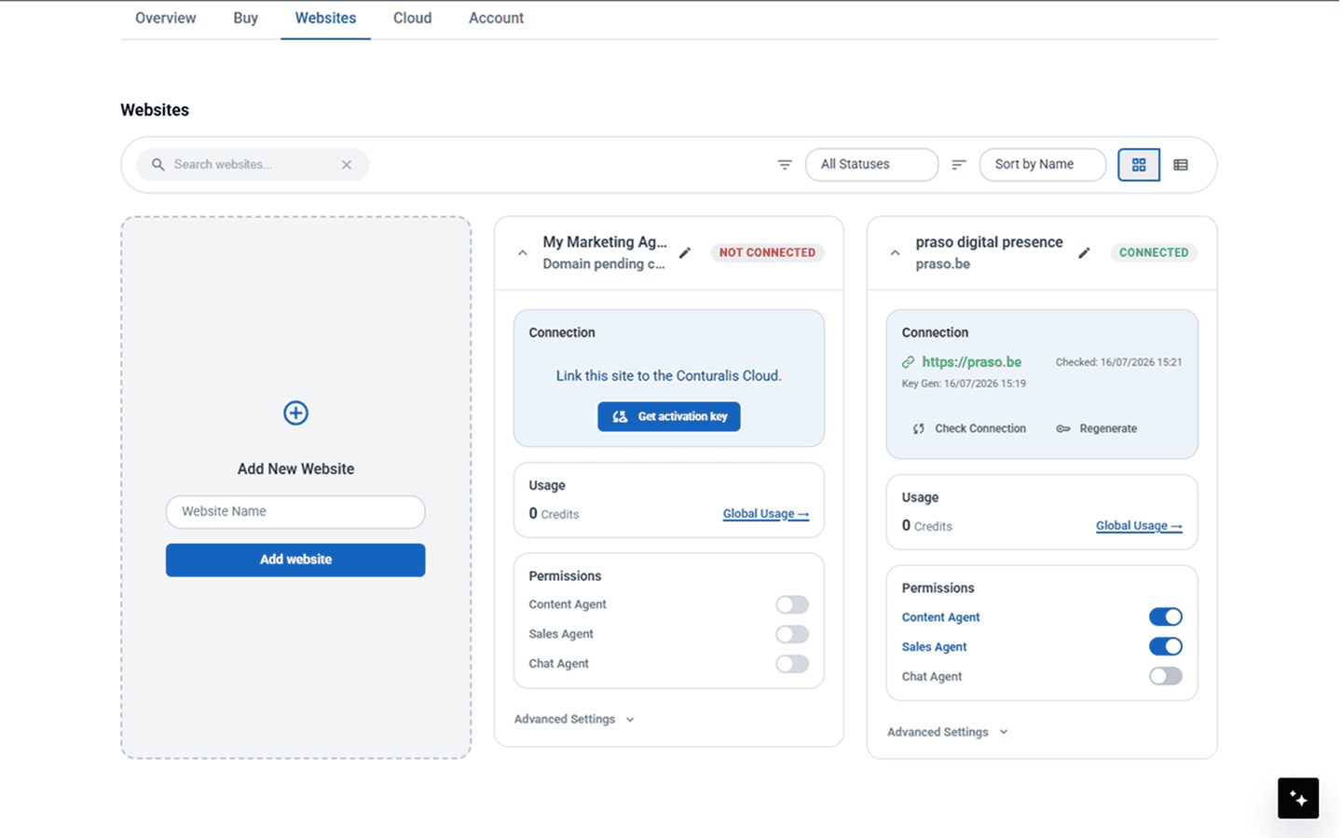The width and height of the screenshot is (1342, 838).
Task: Open the Cloud tab
Action: tap(412, 18)
